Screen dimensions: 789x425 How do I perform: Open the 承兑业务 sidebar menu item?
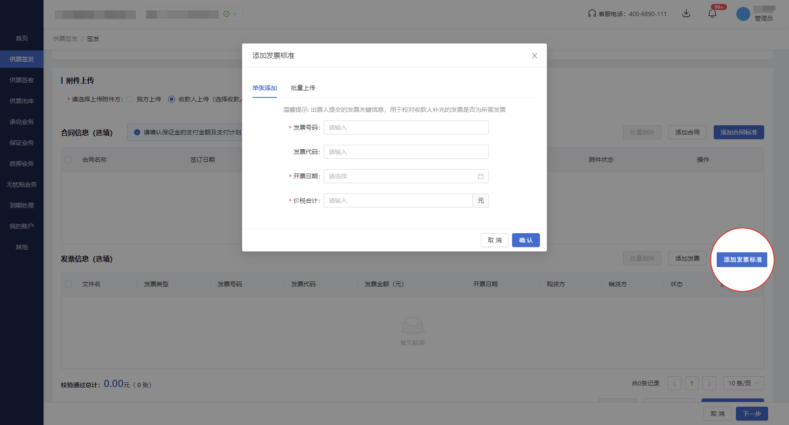(21, 122)
